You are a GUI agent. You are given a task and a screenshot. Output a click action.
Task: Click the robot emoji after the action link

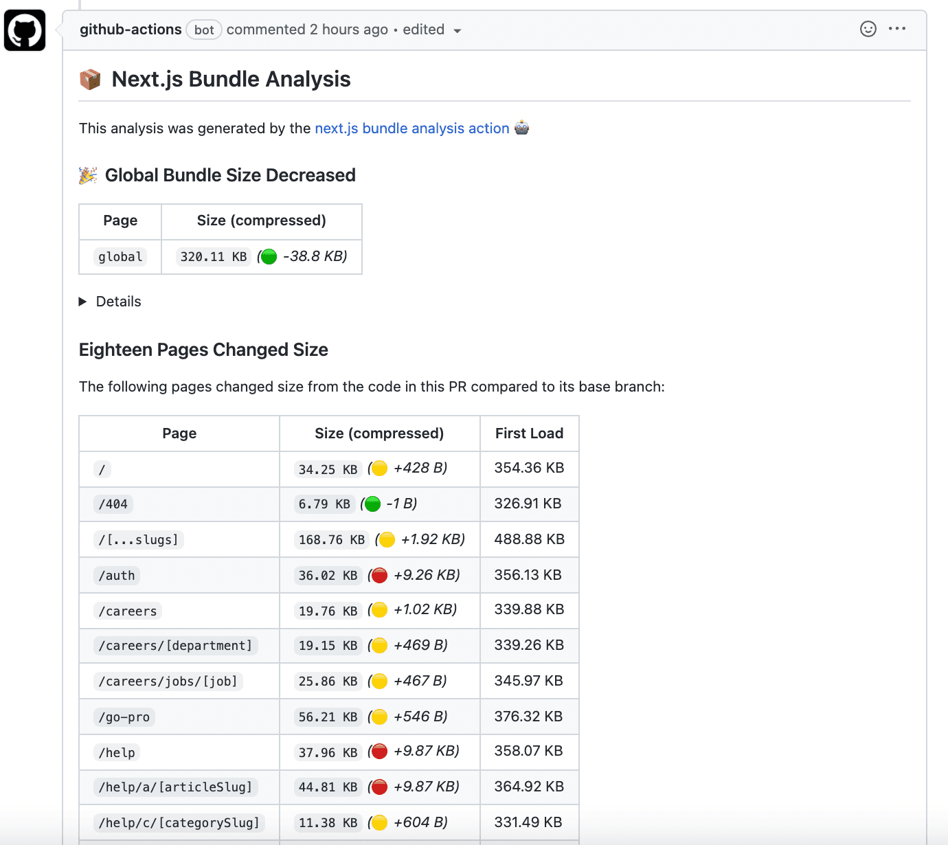coord(522,128)
